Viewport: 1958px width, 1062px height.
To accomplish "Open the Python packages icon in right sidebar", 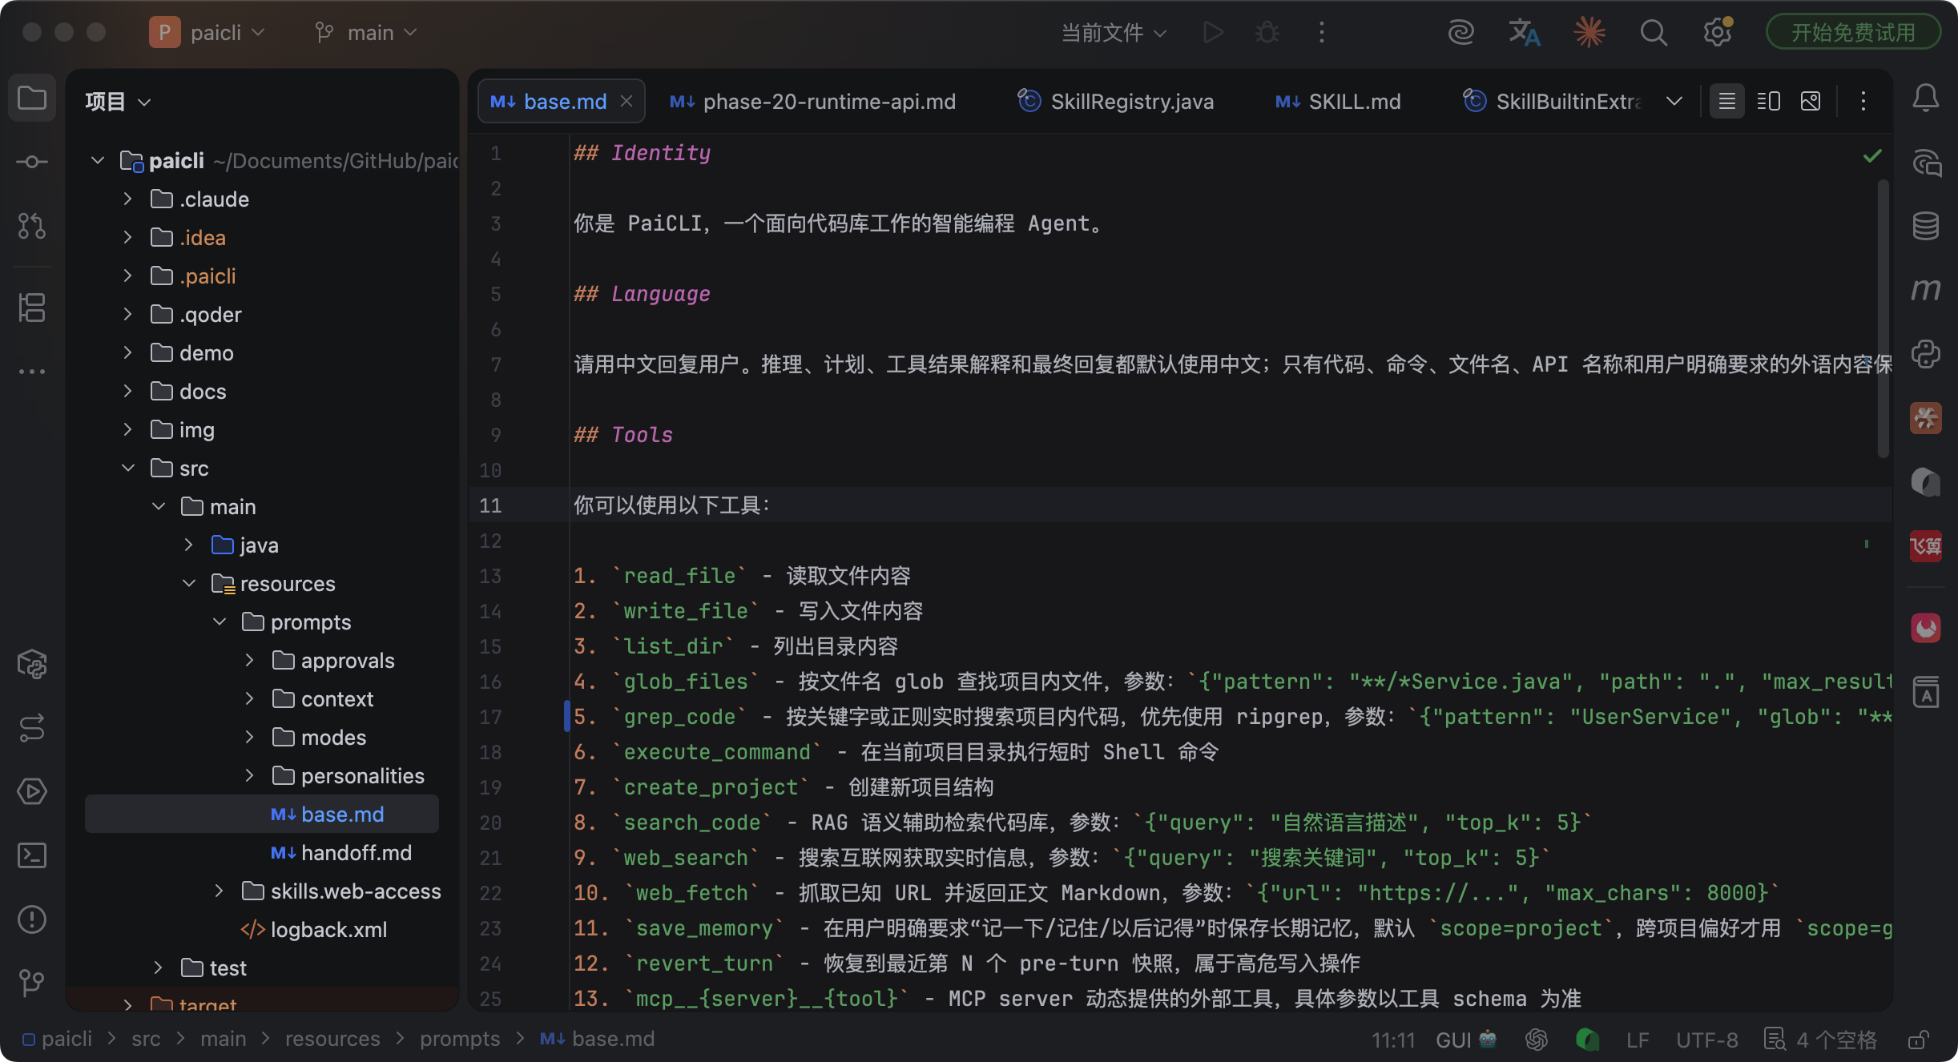I will pos(1926,354).
